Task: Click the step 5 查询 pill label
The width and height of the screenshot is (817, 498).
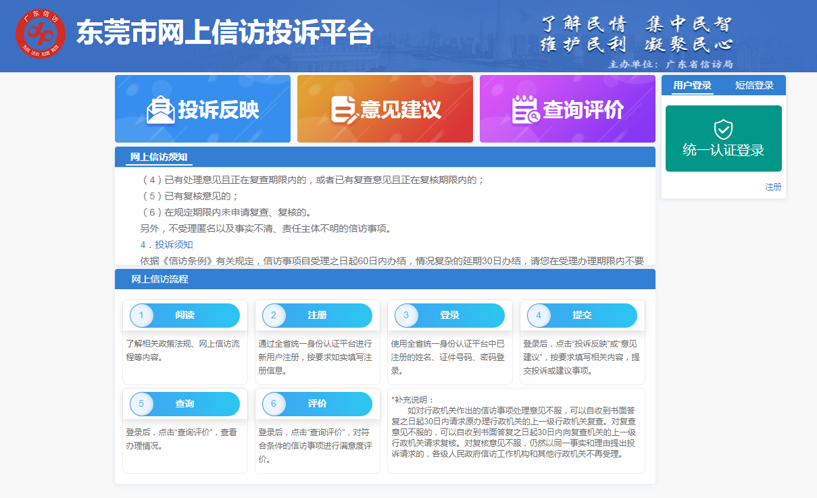Action: click(184, 403)
